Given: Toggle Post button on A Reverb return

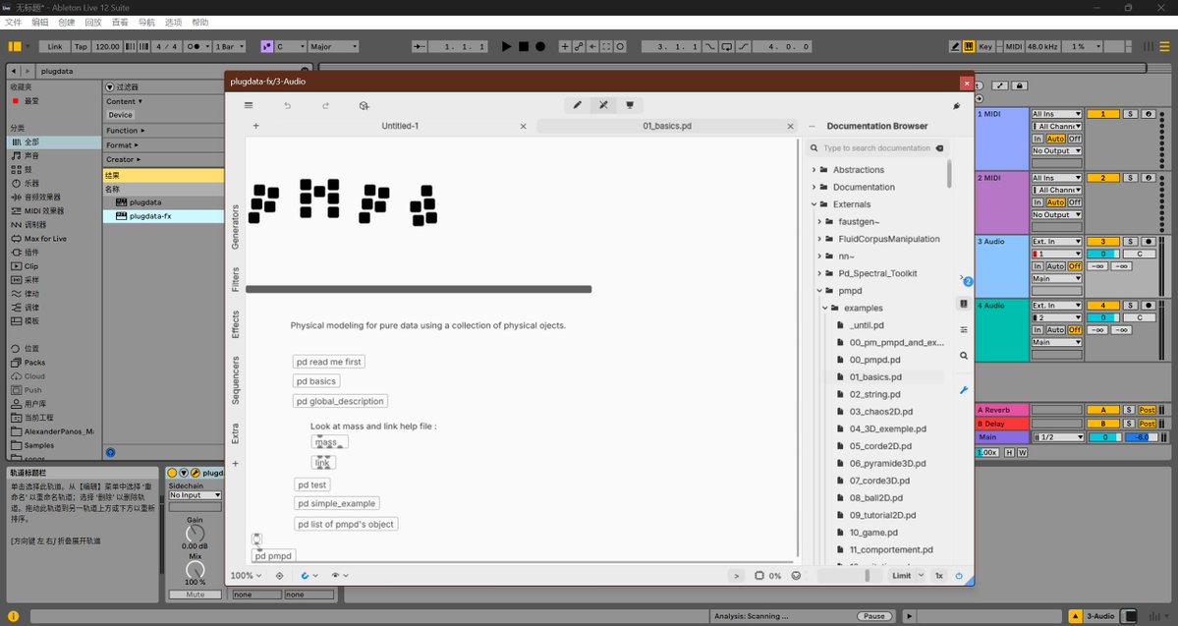Looking at the screenshot, I should (1147, 411).
